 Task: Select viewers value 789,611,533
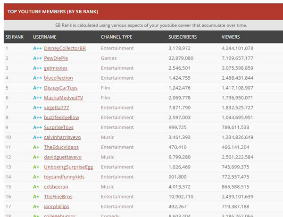point(235,127)
